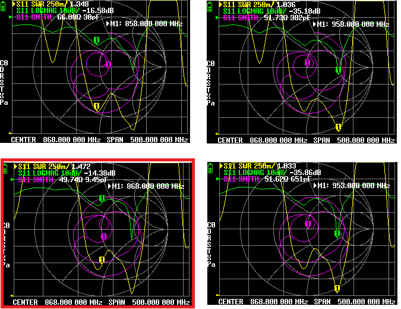Viewport: 401px width, 309px height.
Task: Select the S11 SMITH trace reading 66.08Ω 30pF
Action: 58,17
